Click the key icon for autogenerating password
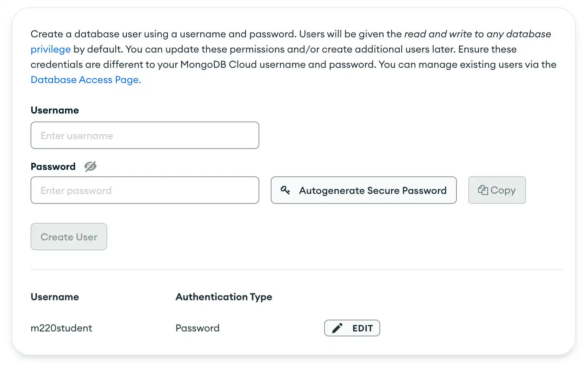The width and height of the screenshot is (585, 368). pos(285,190)
